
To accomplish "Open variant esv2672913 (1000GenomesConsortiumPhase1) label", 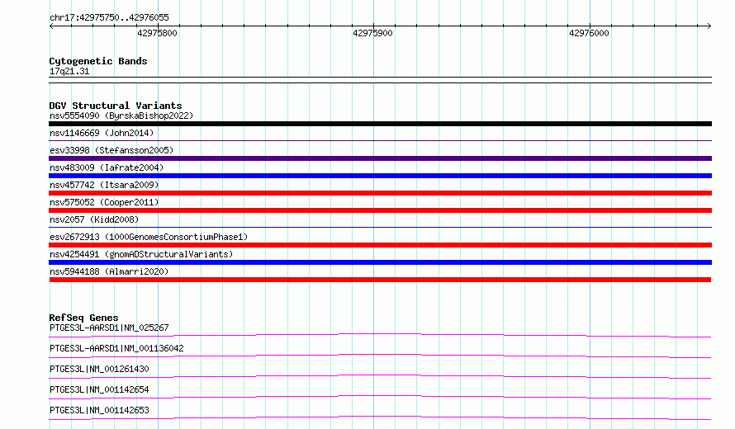I will [149, 237].
